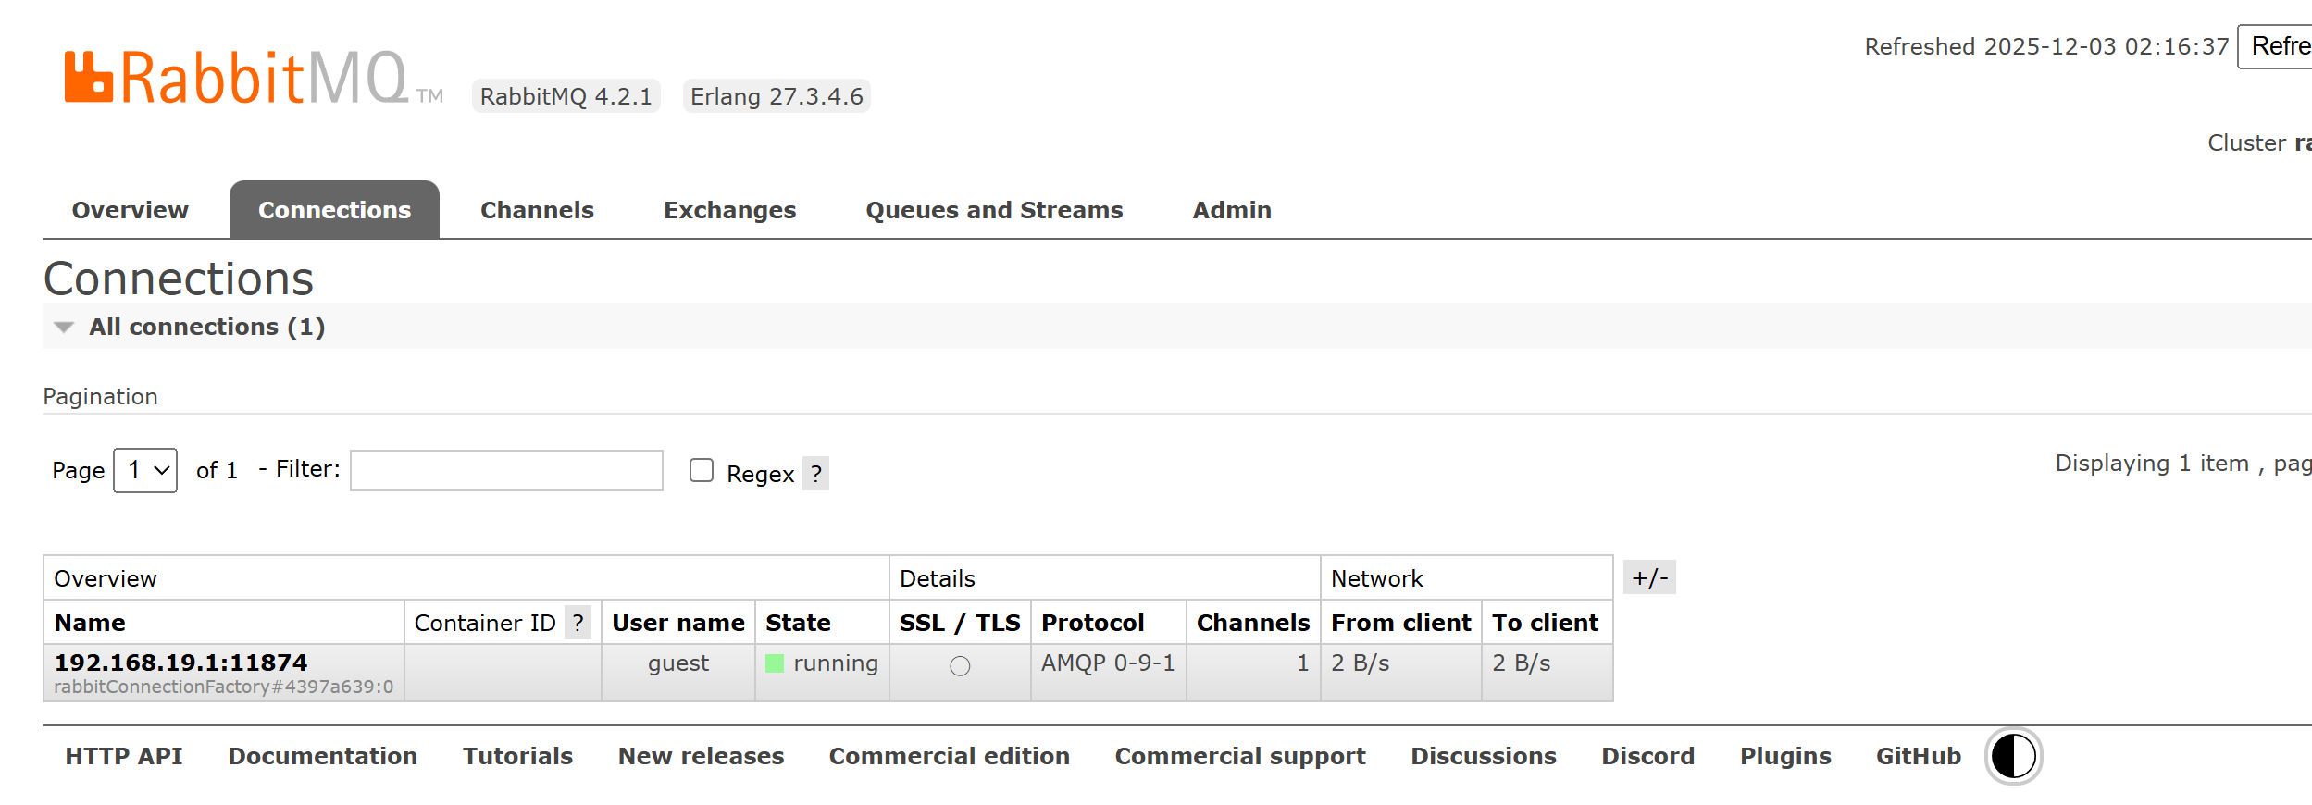Open Regex help question mark
The height and width of the screenshot is (805, 2312).
815,474
